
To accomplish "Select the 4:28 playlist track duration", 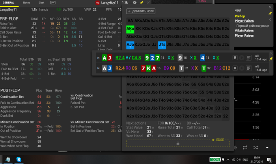I will [x=255, y=102].
